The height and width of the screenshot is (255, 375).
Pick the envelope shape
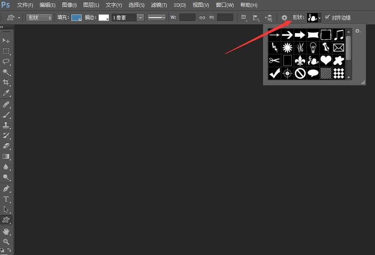339,48
